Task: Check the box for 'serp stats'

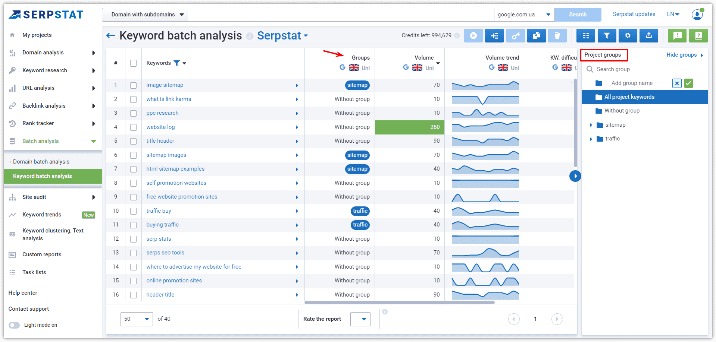Action: pyautogui.click(x=133, y=239)
